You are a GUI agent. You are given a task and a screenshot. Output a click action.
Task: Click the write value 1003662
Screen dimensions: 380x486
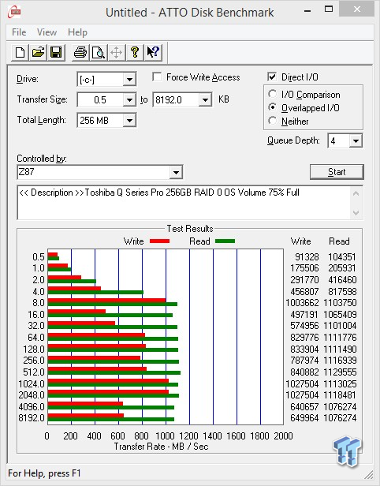coord(302,303)
